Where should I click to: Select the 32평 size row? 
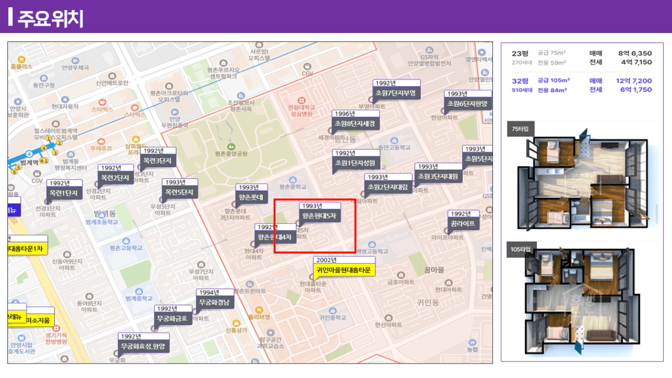[582, 85]
